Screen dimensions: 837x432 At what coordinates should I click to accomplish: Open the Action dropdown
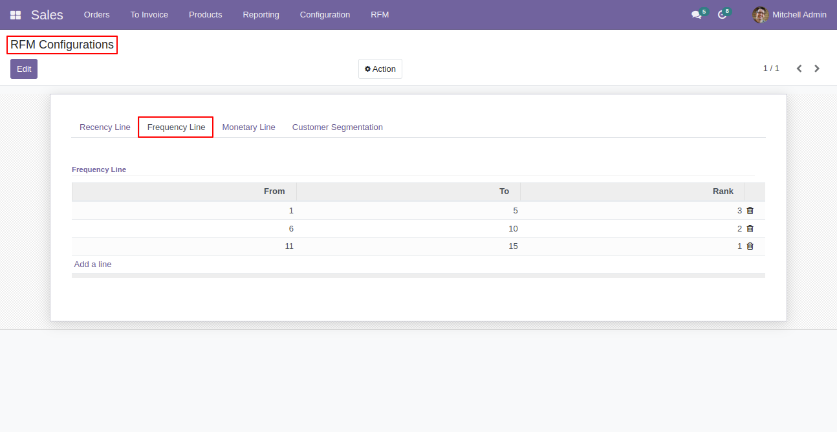point(380,69)
